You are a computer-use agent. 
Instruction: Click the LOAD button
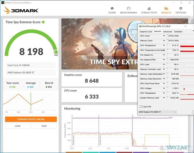(18, 126)
